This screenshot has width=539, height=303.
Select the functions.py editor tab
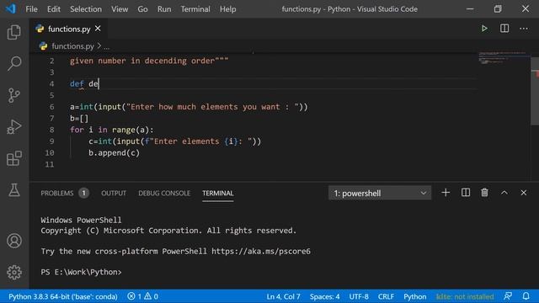pos(68,29)
